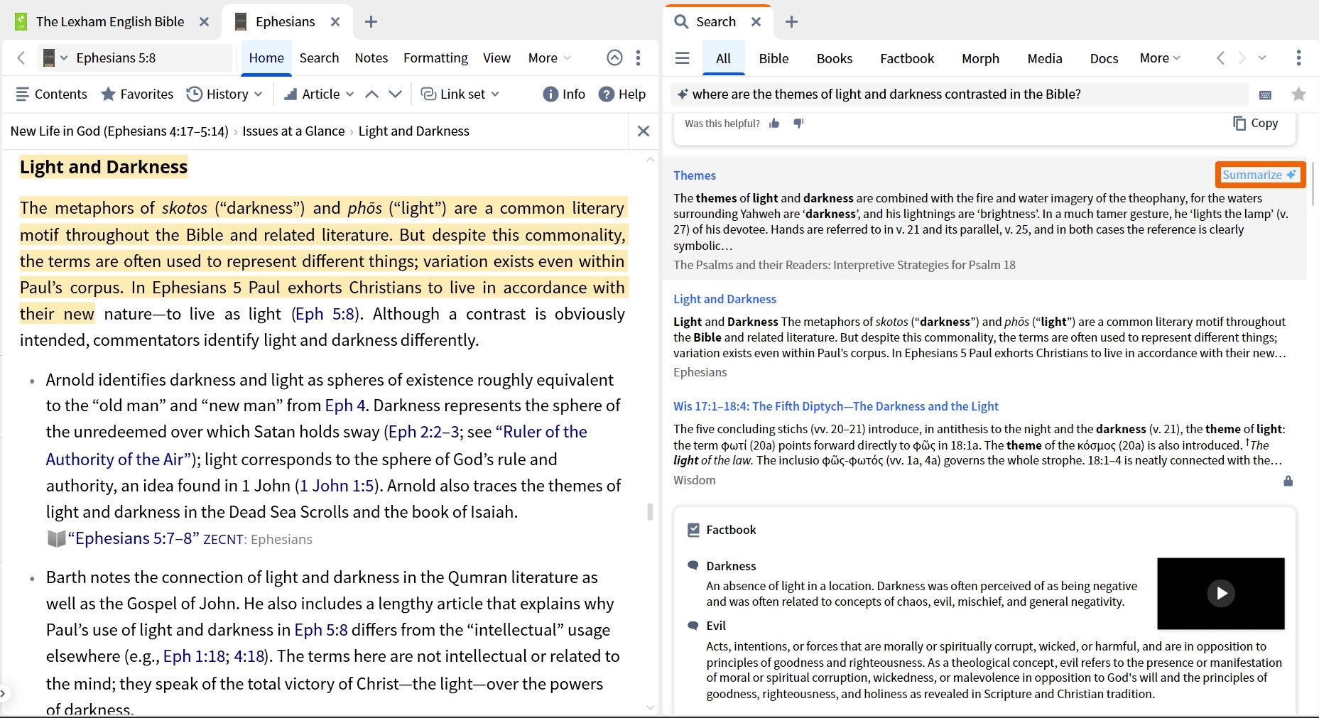Open the Formatting tab
Viewport: 1319px width, 718px height.
[x=435, y=58]
